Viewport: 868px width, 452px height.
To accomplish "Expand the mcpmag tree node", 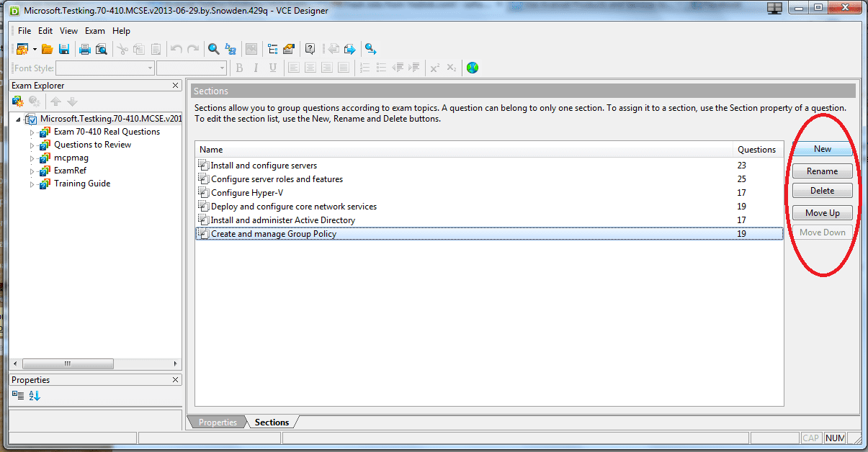I will pyautogui.click(x=32, y=158).
